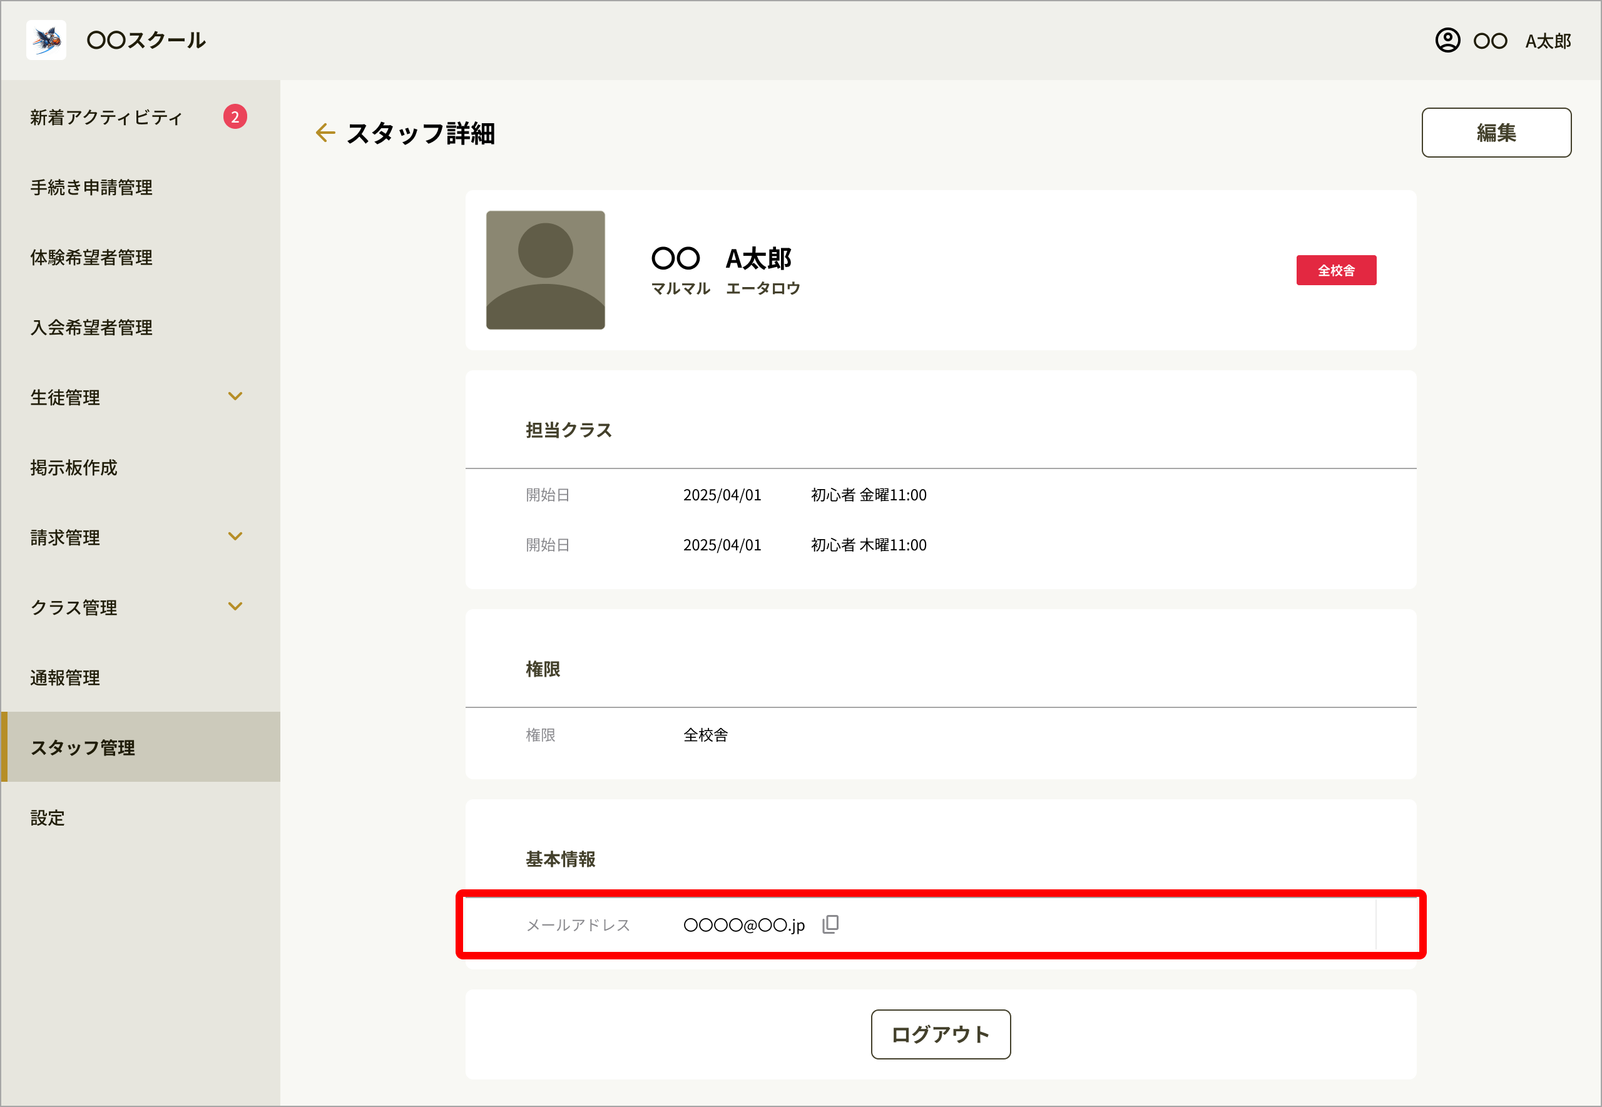Image resolution: width=1602 pixels, height=1107 pixels.
Task: Expand the 生徒管理 menu chevron
Action: (x=235, y=396)
